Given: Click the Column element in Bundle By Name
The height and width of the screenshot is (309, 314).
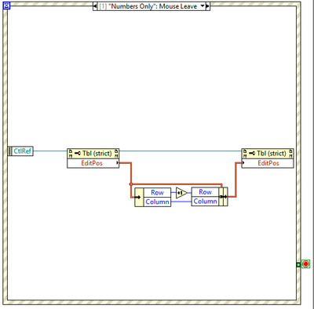Looking at the screenshot, I should point(205,202).
